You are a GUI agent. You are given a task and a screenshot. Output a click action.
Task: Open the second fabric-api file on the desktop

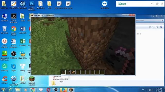[x=68, y=5]
